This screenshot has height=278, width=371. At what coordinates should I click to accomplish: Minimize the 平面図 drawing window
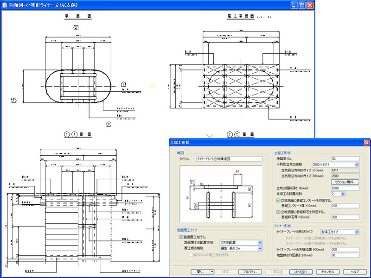click(294, 6)
